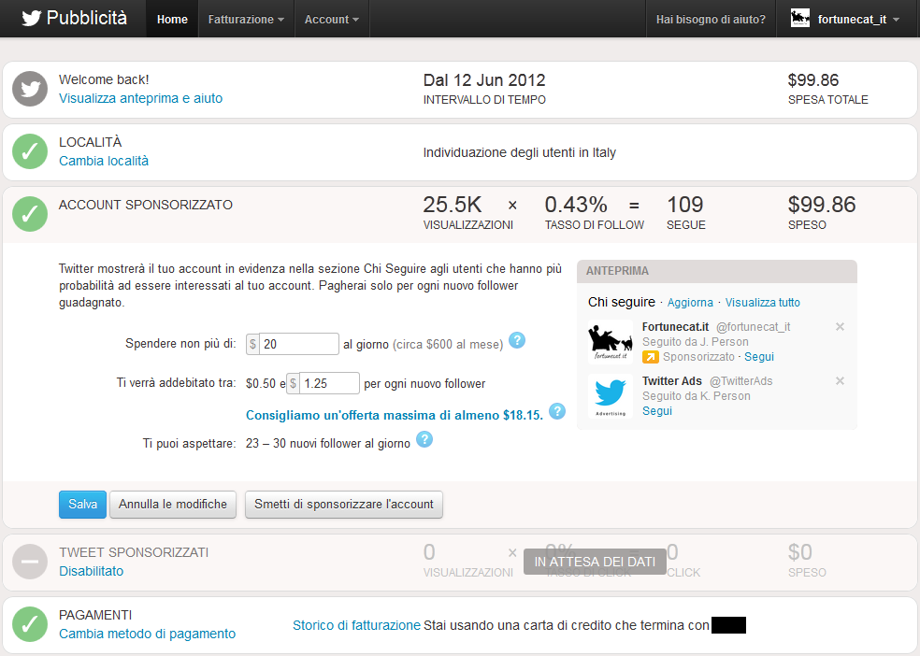Click Segui for Twitter Ads
The width and height of the screenshot is (920, 656).
click(657, 411)
